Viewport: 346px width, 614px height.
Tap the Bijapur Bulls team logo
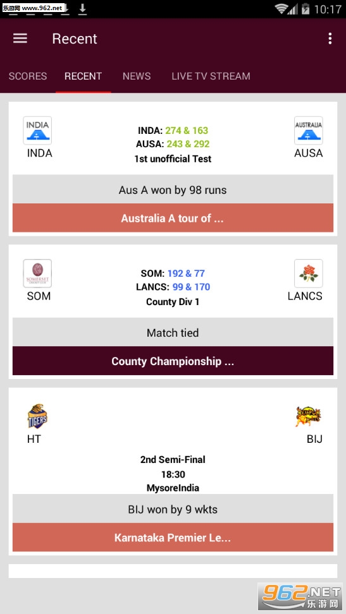tap(308, 416)
